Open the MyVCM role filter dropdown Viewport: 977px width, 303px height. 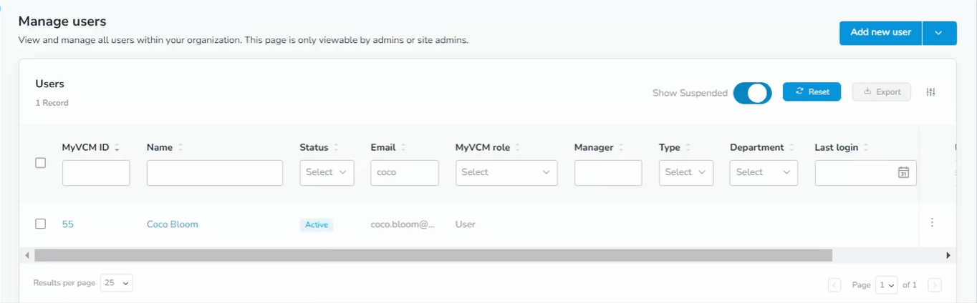tap(506, 172)
